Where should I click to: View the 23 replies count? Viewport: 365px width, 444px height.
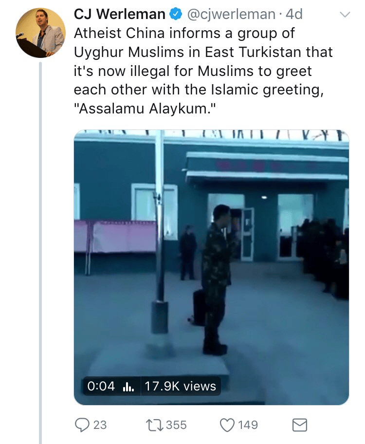coord(100,425)
